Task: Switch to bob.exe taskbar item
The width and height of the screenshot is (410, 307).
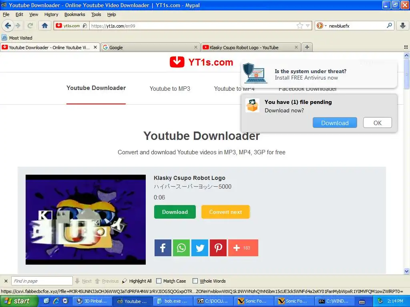Action: click(x=173, y=301)
